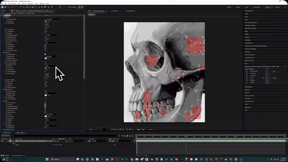
Task: Select the Puppet Pin tool
Action: point(52,7)
